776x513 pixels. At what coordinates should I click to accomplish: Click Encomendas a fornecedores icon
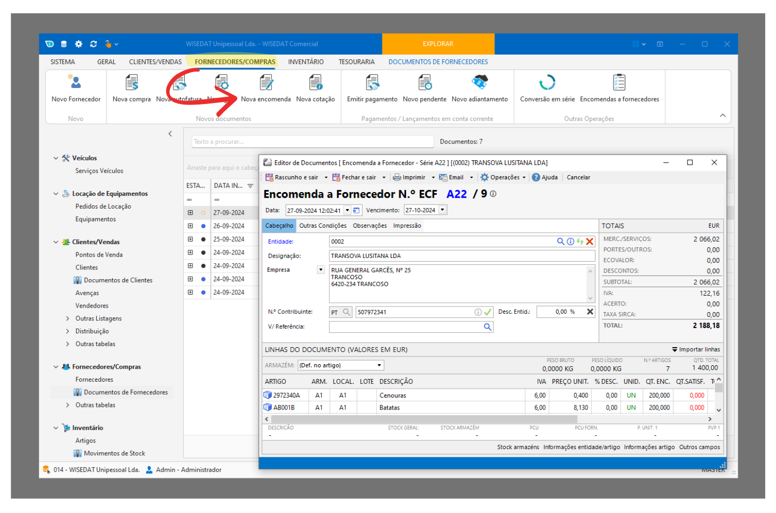(x=619, y=83)
